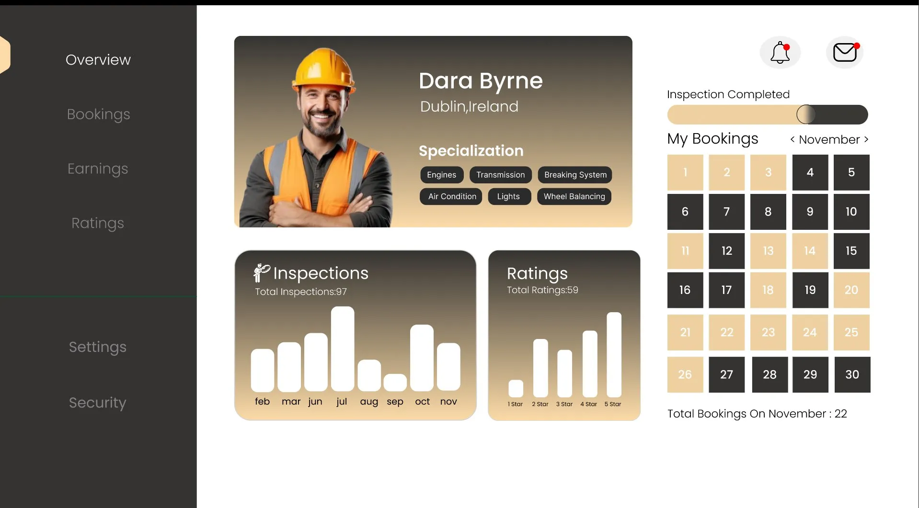Select day 27 in bookings calendar
Image resolution: width=919 pixels, height=508 pixels.
726,374
